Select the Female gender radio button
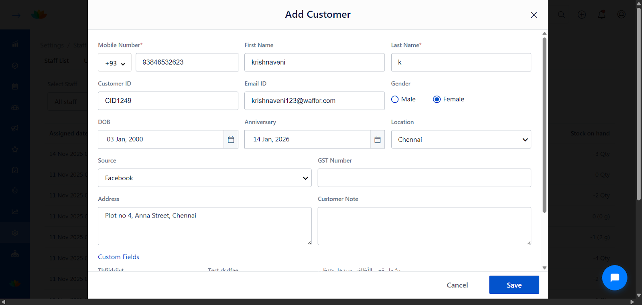Image resolution: width=642 pixels, height=305 pixels. [437, 100]
